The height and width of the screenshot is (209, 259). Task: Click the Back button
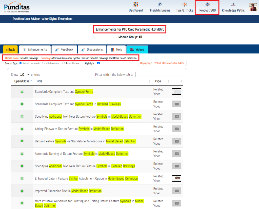10,49
